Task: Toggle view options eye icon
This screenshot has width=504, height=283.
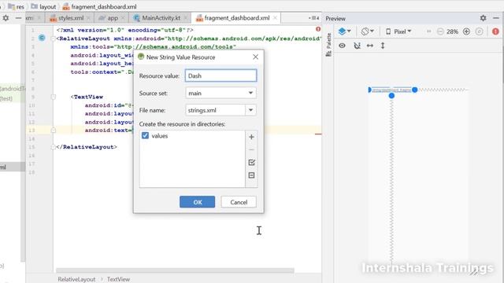Action: coord(342,46)
